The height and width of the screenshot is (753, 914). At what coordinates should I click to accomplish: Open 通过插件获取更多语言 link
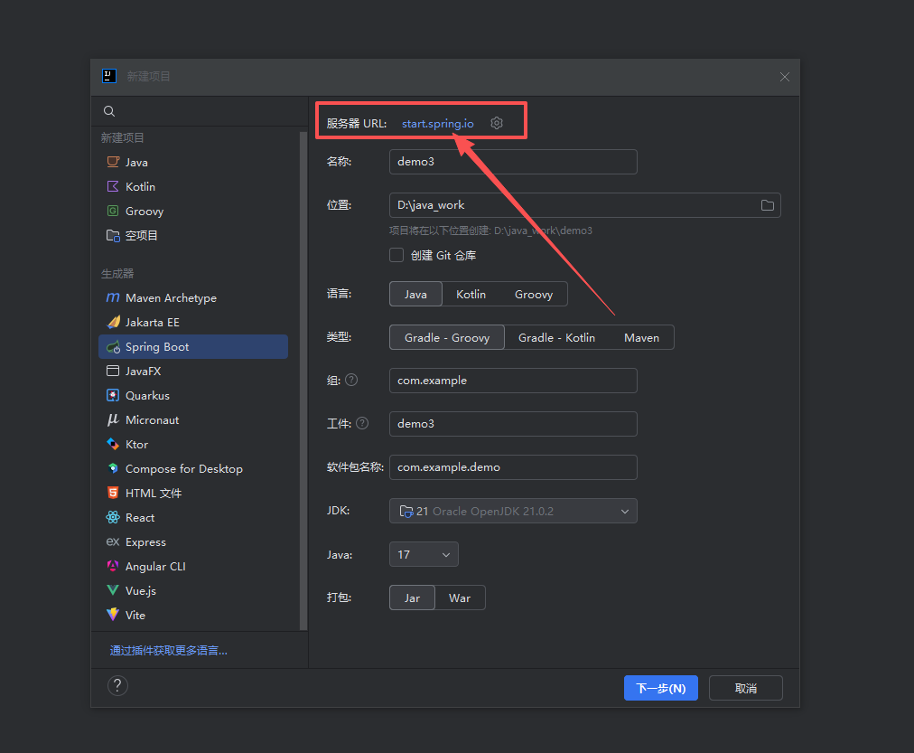pos(169,650)
